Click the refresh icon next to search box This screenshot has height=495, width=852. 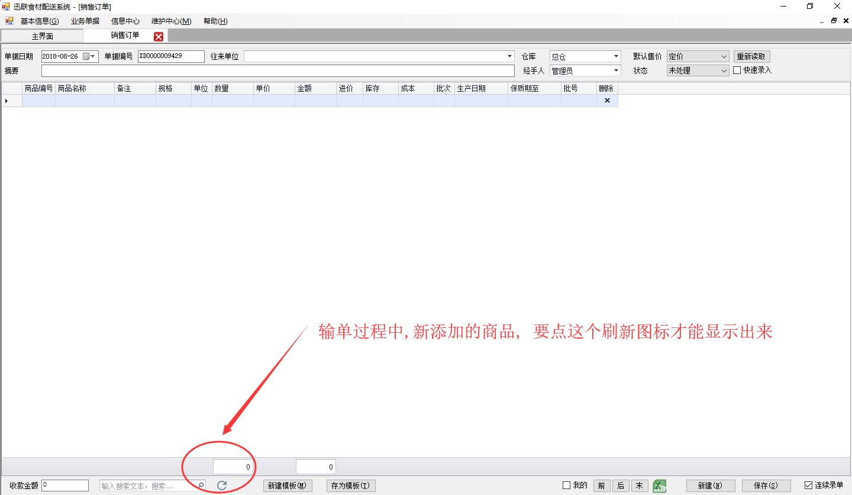tap(222, 486)
